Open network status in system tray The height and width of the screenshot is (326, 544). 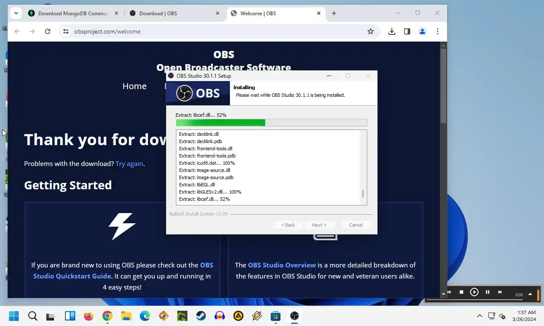tap(492, 316)
